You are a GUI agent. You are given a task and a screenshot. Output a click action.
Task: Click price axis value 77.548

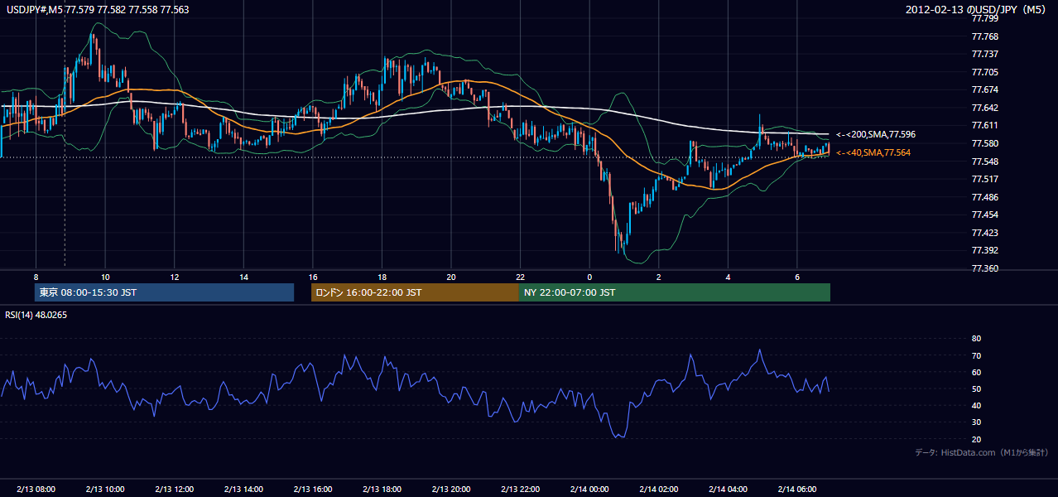coord(984,162)
